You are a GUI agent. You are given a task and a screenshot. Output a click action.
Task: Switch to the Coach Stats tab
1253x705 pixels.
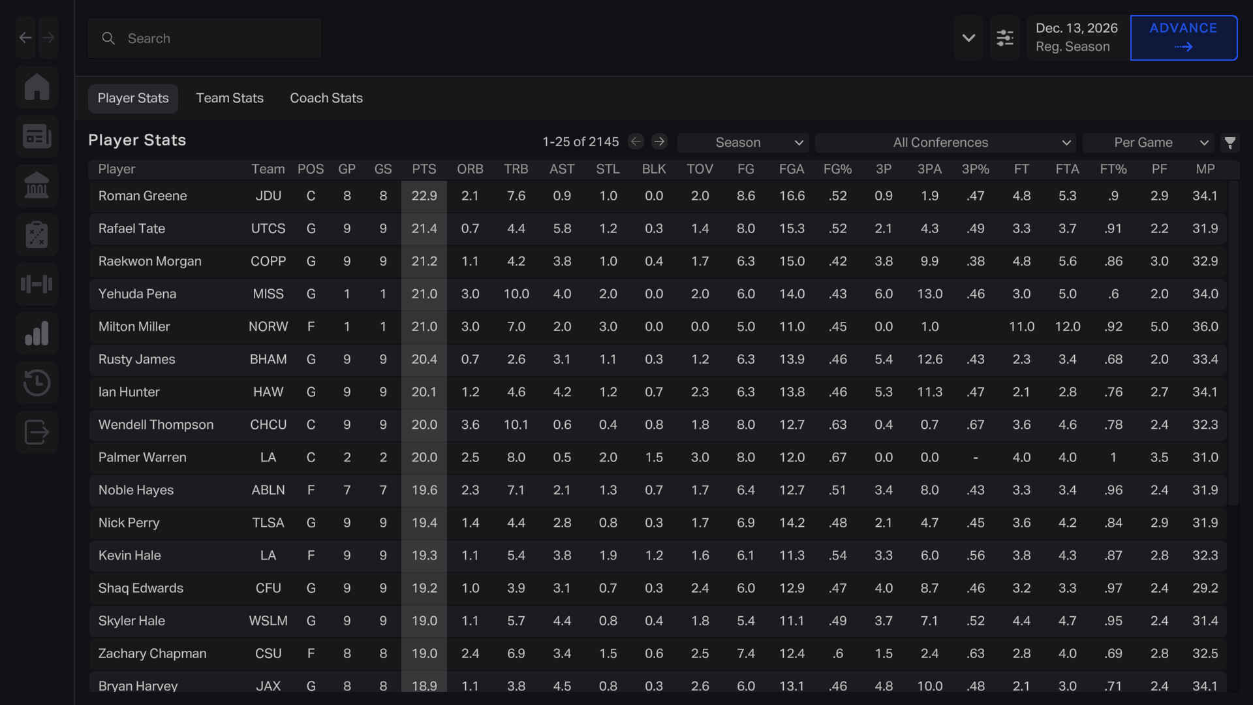(326, 98)
